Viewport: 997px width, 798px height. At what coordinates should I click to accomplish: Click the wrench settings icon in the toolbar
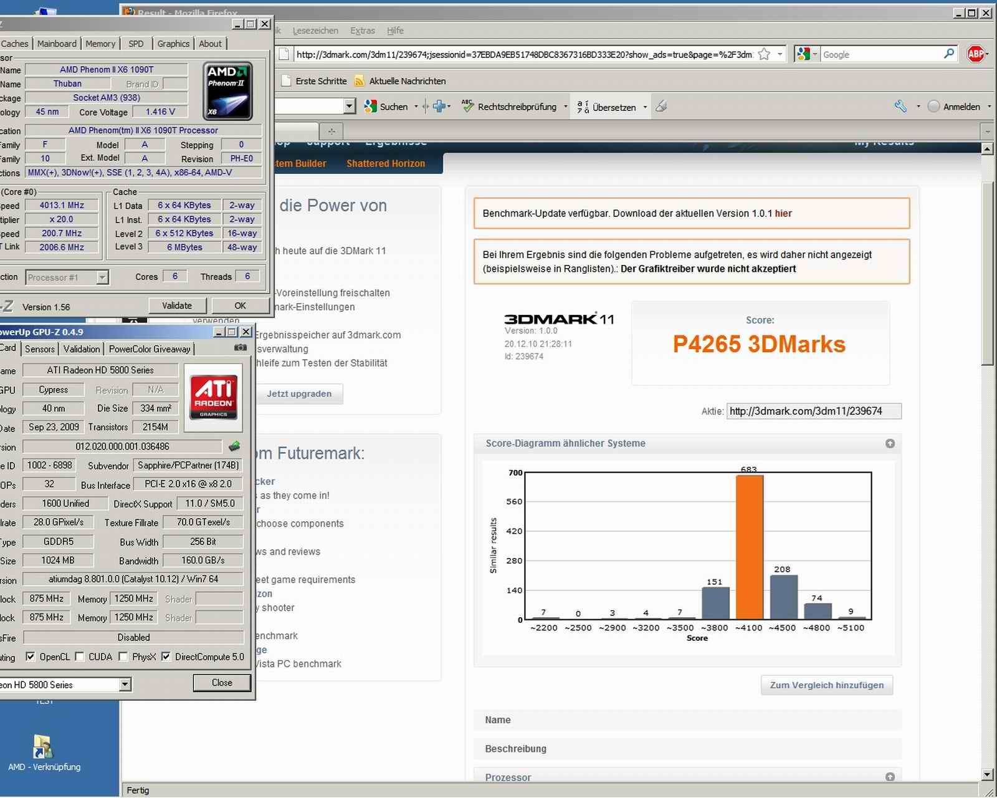click(900, 107)
